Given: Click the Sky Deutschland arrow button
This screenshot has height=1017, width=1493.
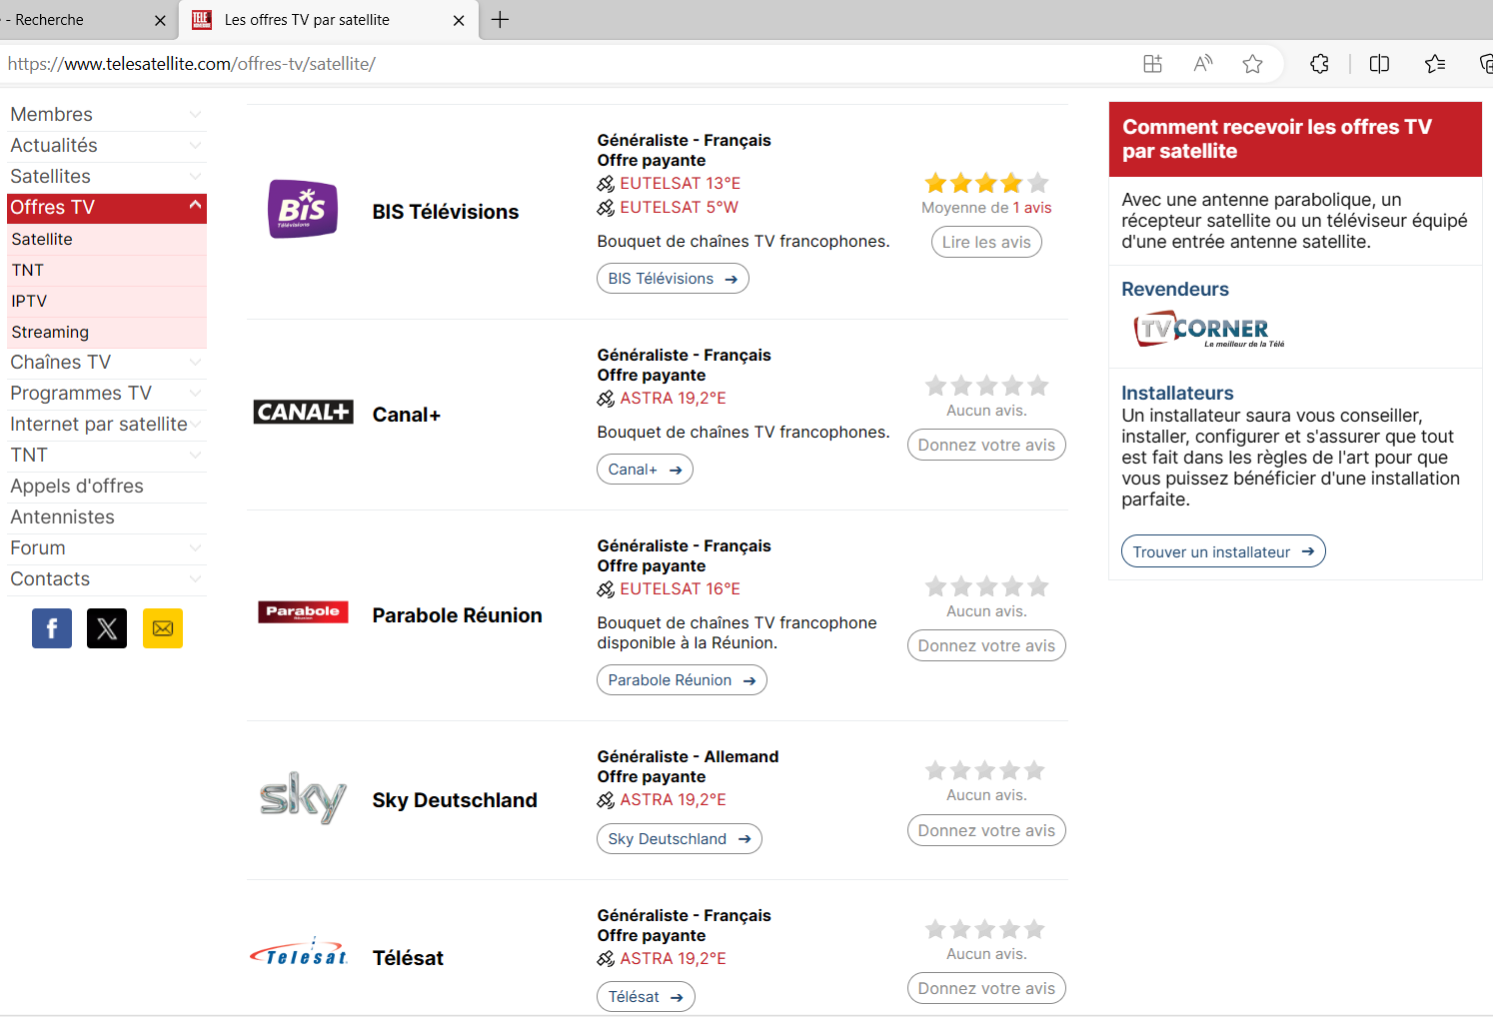Looking at the screenshot, I should [x=680, y=839].
